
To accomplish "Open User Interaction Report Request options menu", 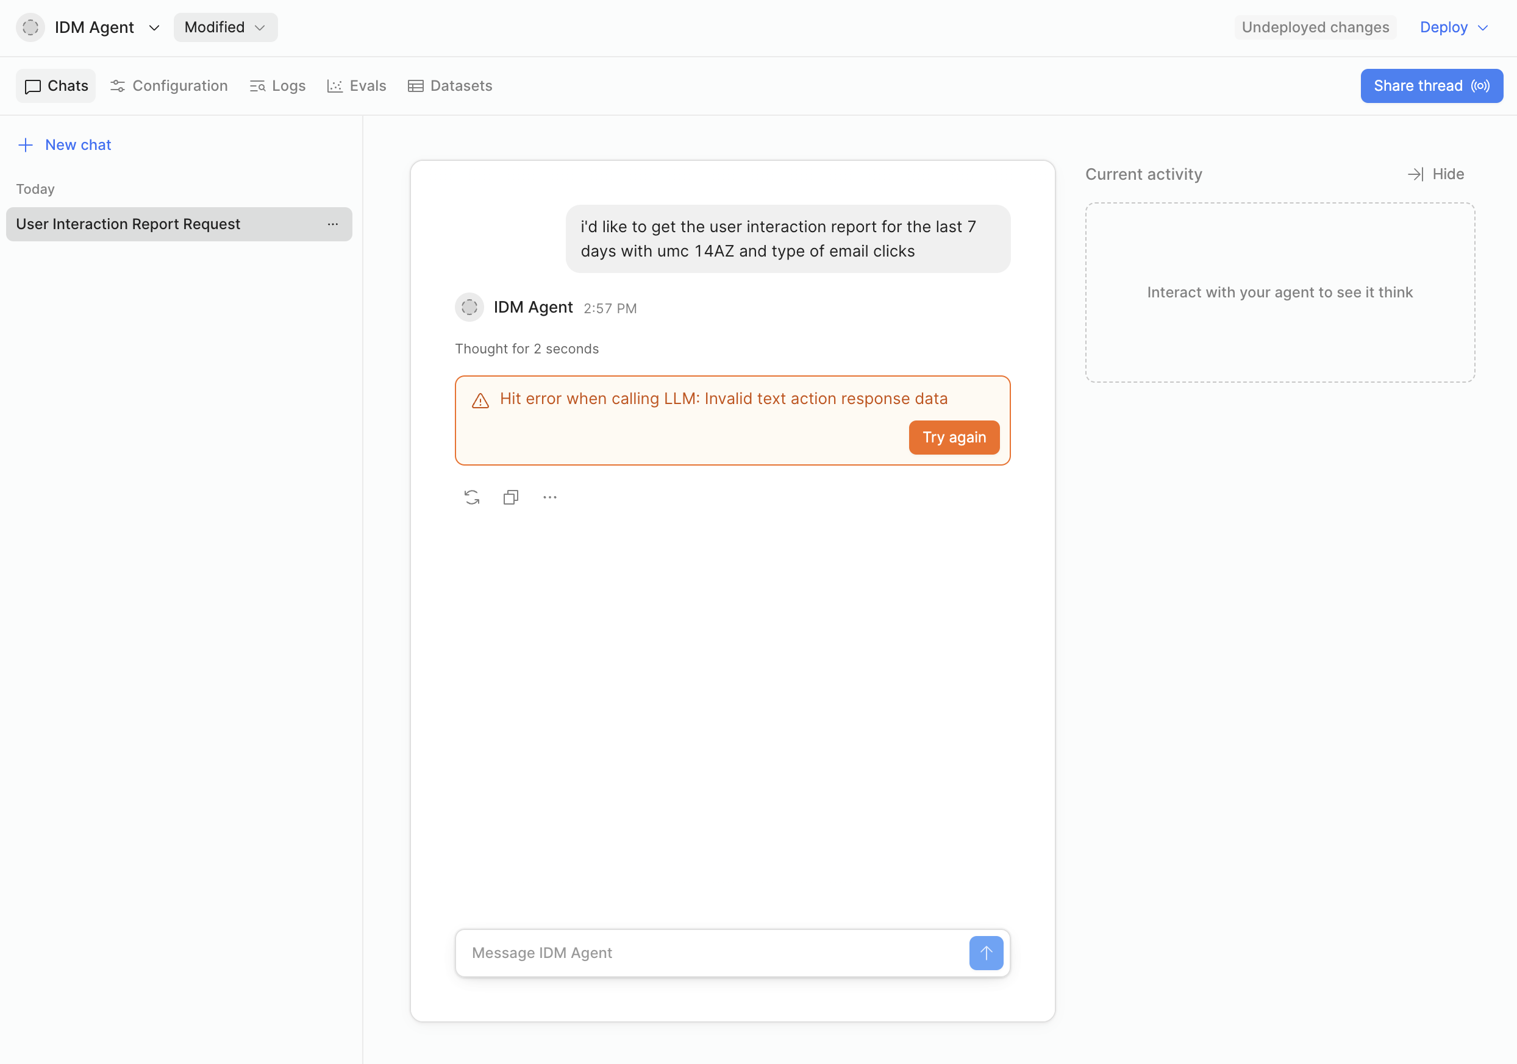I will click(x=333, y=224).
